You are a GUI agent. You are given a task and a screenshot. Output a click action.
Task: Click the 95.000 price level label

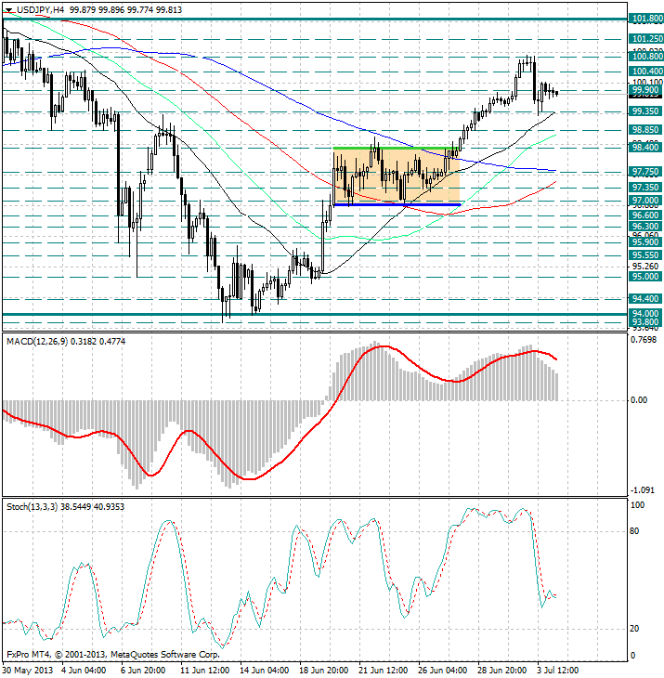click(645, 277)
